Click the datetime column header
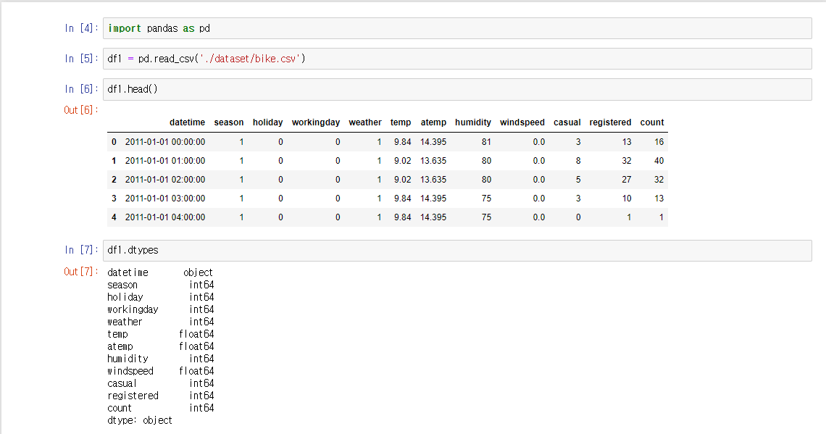826x434 pixels. click(x=187, y=122)
